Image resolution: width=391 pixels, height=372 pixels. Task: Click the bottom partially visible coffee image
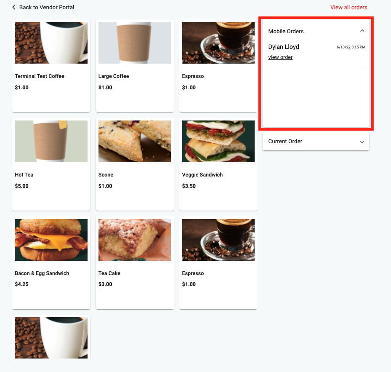[x=51, y=338]
